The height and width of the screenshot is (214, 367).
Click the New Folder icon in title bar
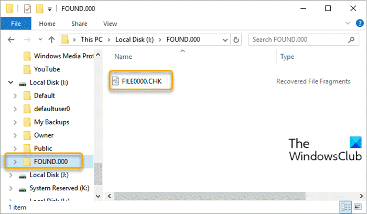[x=39, y=9]
